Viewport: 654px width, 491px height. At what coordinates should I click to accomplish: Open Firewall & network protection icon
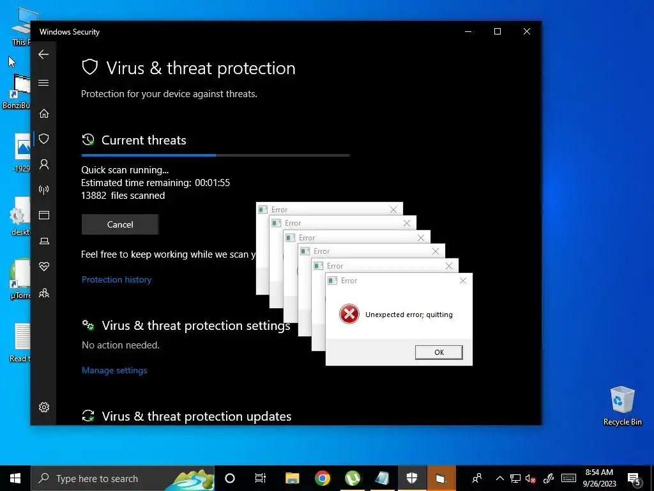(x=44, y=190)
